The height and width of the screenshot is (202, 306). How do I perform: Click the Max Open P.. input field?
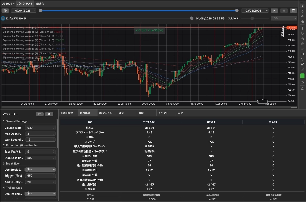pyautogui.click(x=40, y=134)
